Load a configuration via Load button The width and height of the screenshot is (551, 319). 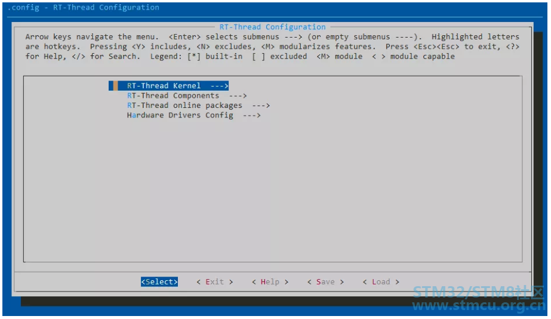pos(381,282)
